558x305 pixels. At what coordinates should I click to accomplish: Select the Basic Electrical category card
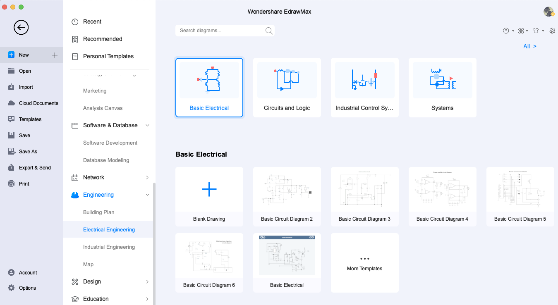click(x=209, y=88)
